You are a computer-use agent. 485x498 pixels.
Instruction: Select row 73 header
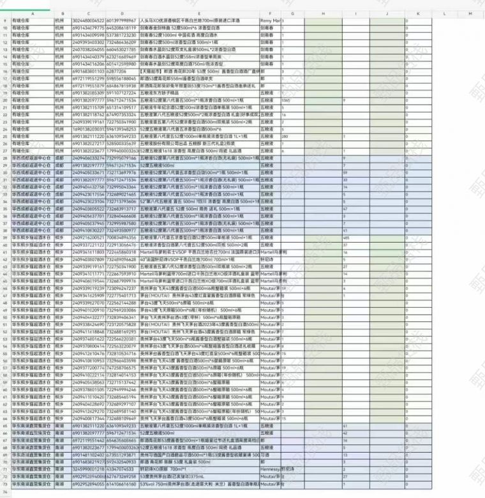click(x=5, y=485)
